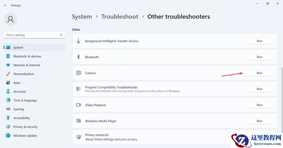
Task: Run the Bluetooth troubleshooter
Action: (x=259, y=57)
